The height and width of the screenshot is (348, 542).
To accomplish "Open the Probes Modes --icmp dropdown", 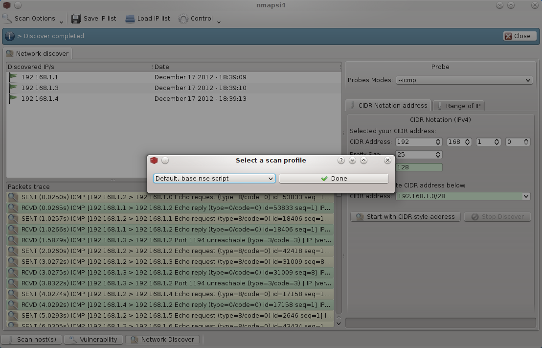I will click(464, 80).
